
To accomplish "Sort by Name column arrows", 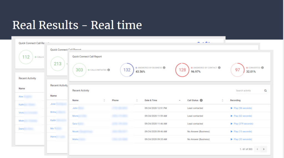I will [104, 100].
